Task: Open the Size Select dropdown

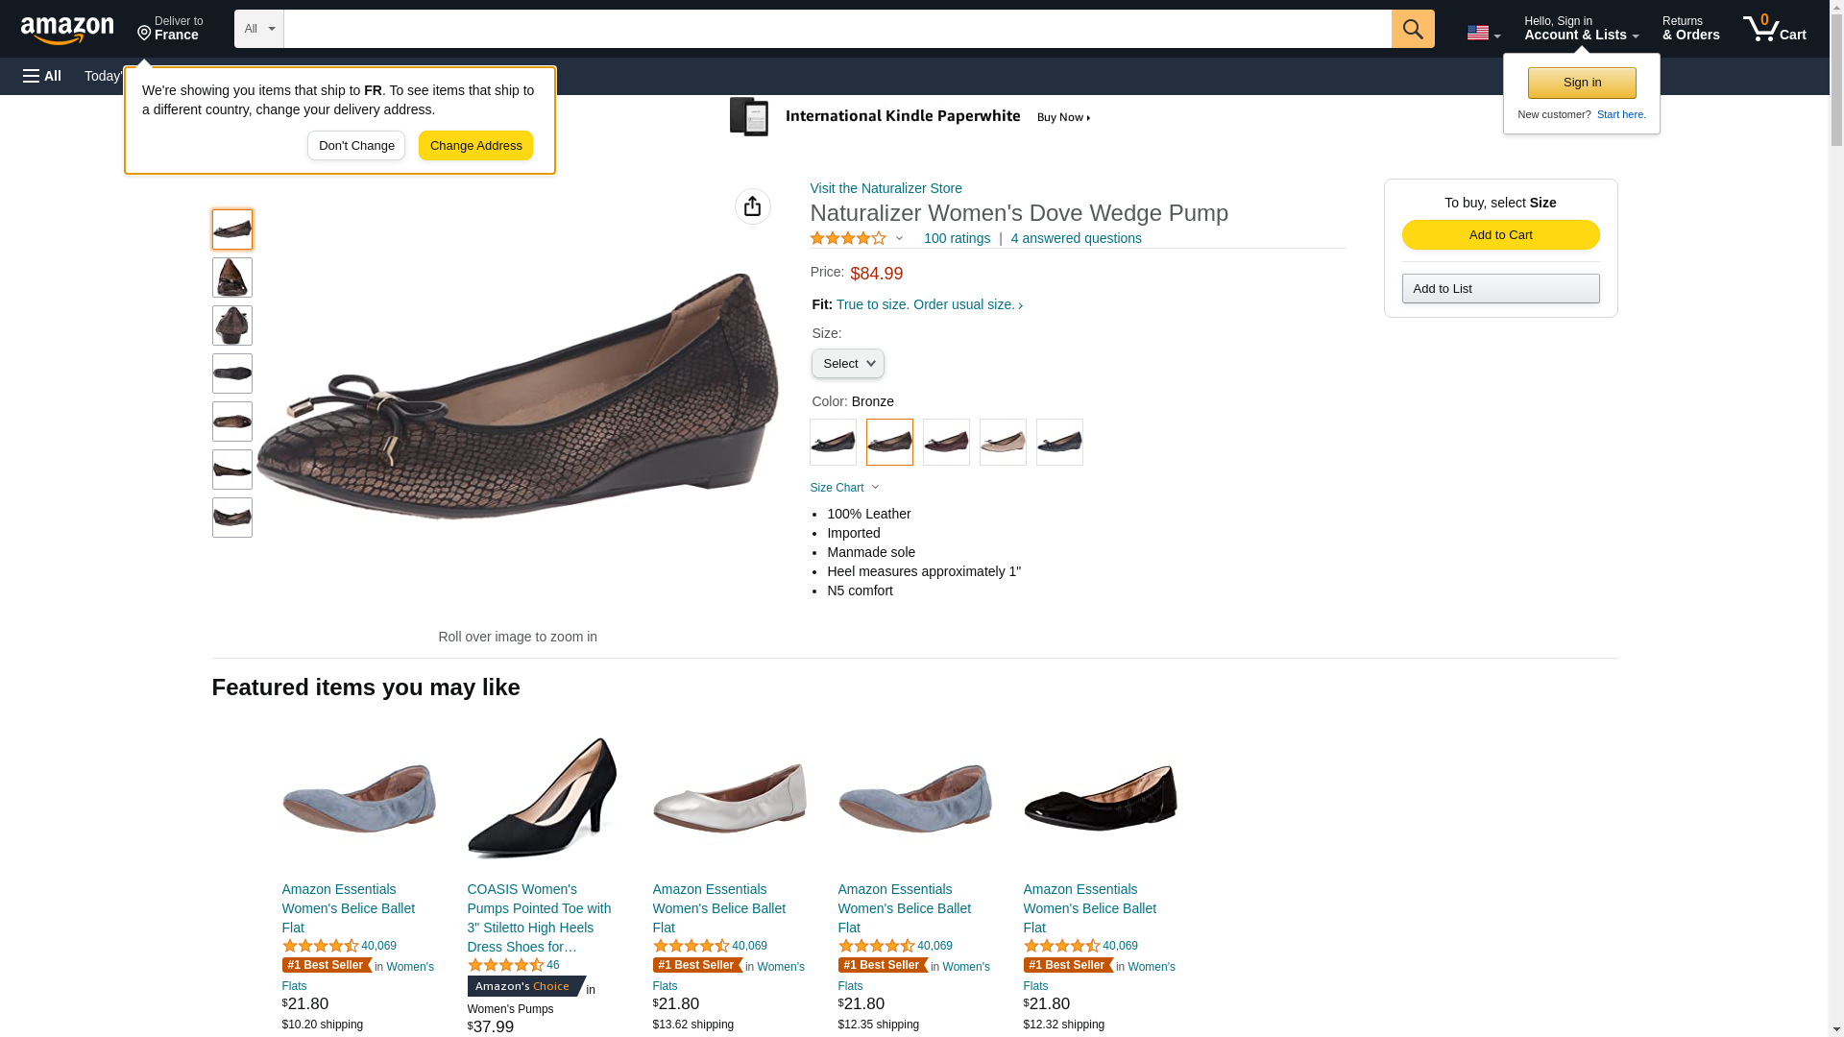Action: click(x=847, y=364)
